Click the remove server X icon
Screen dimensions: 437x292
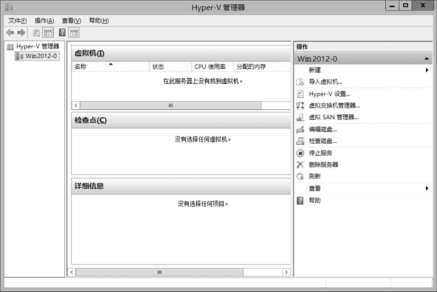[300, 164]
